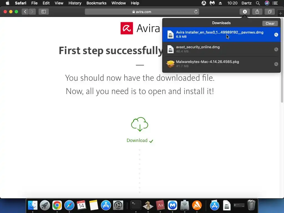This screenshot has width=284, height=213.
Task: Clear the Downloads list
Action: click(x=270, y=23)
